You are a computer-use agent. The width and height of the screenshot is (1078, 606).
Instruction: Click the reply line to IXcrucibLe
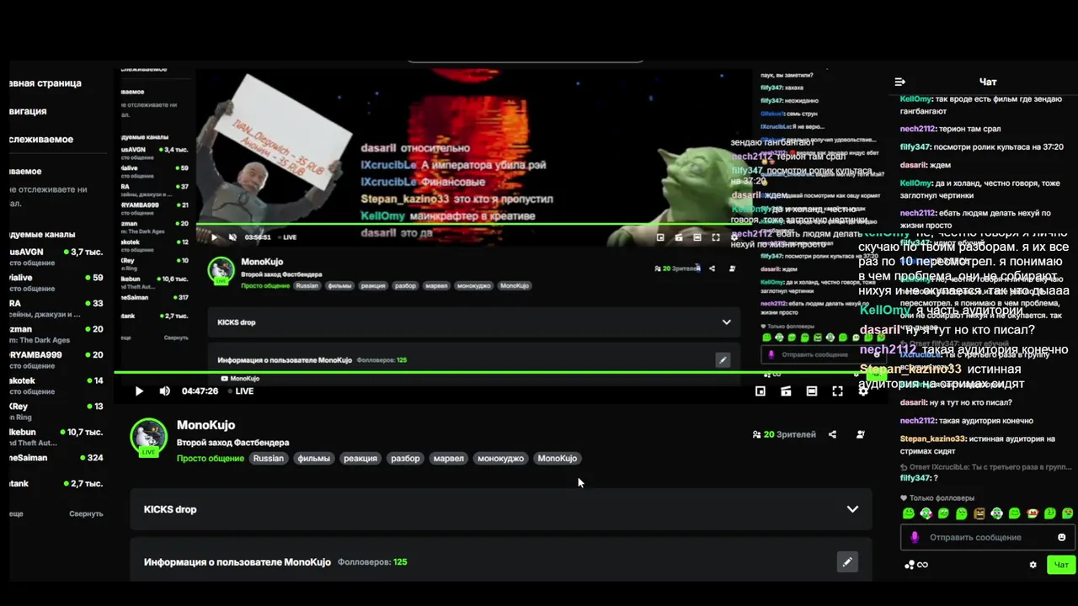[x=986, y=466]
